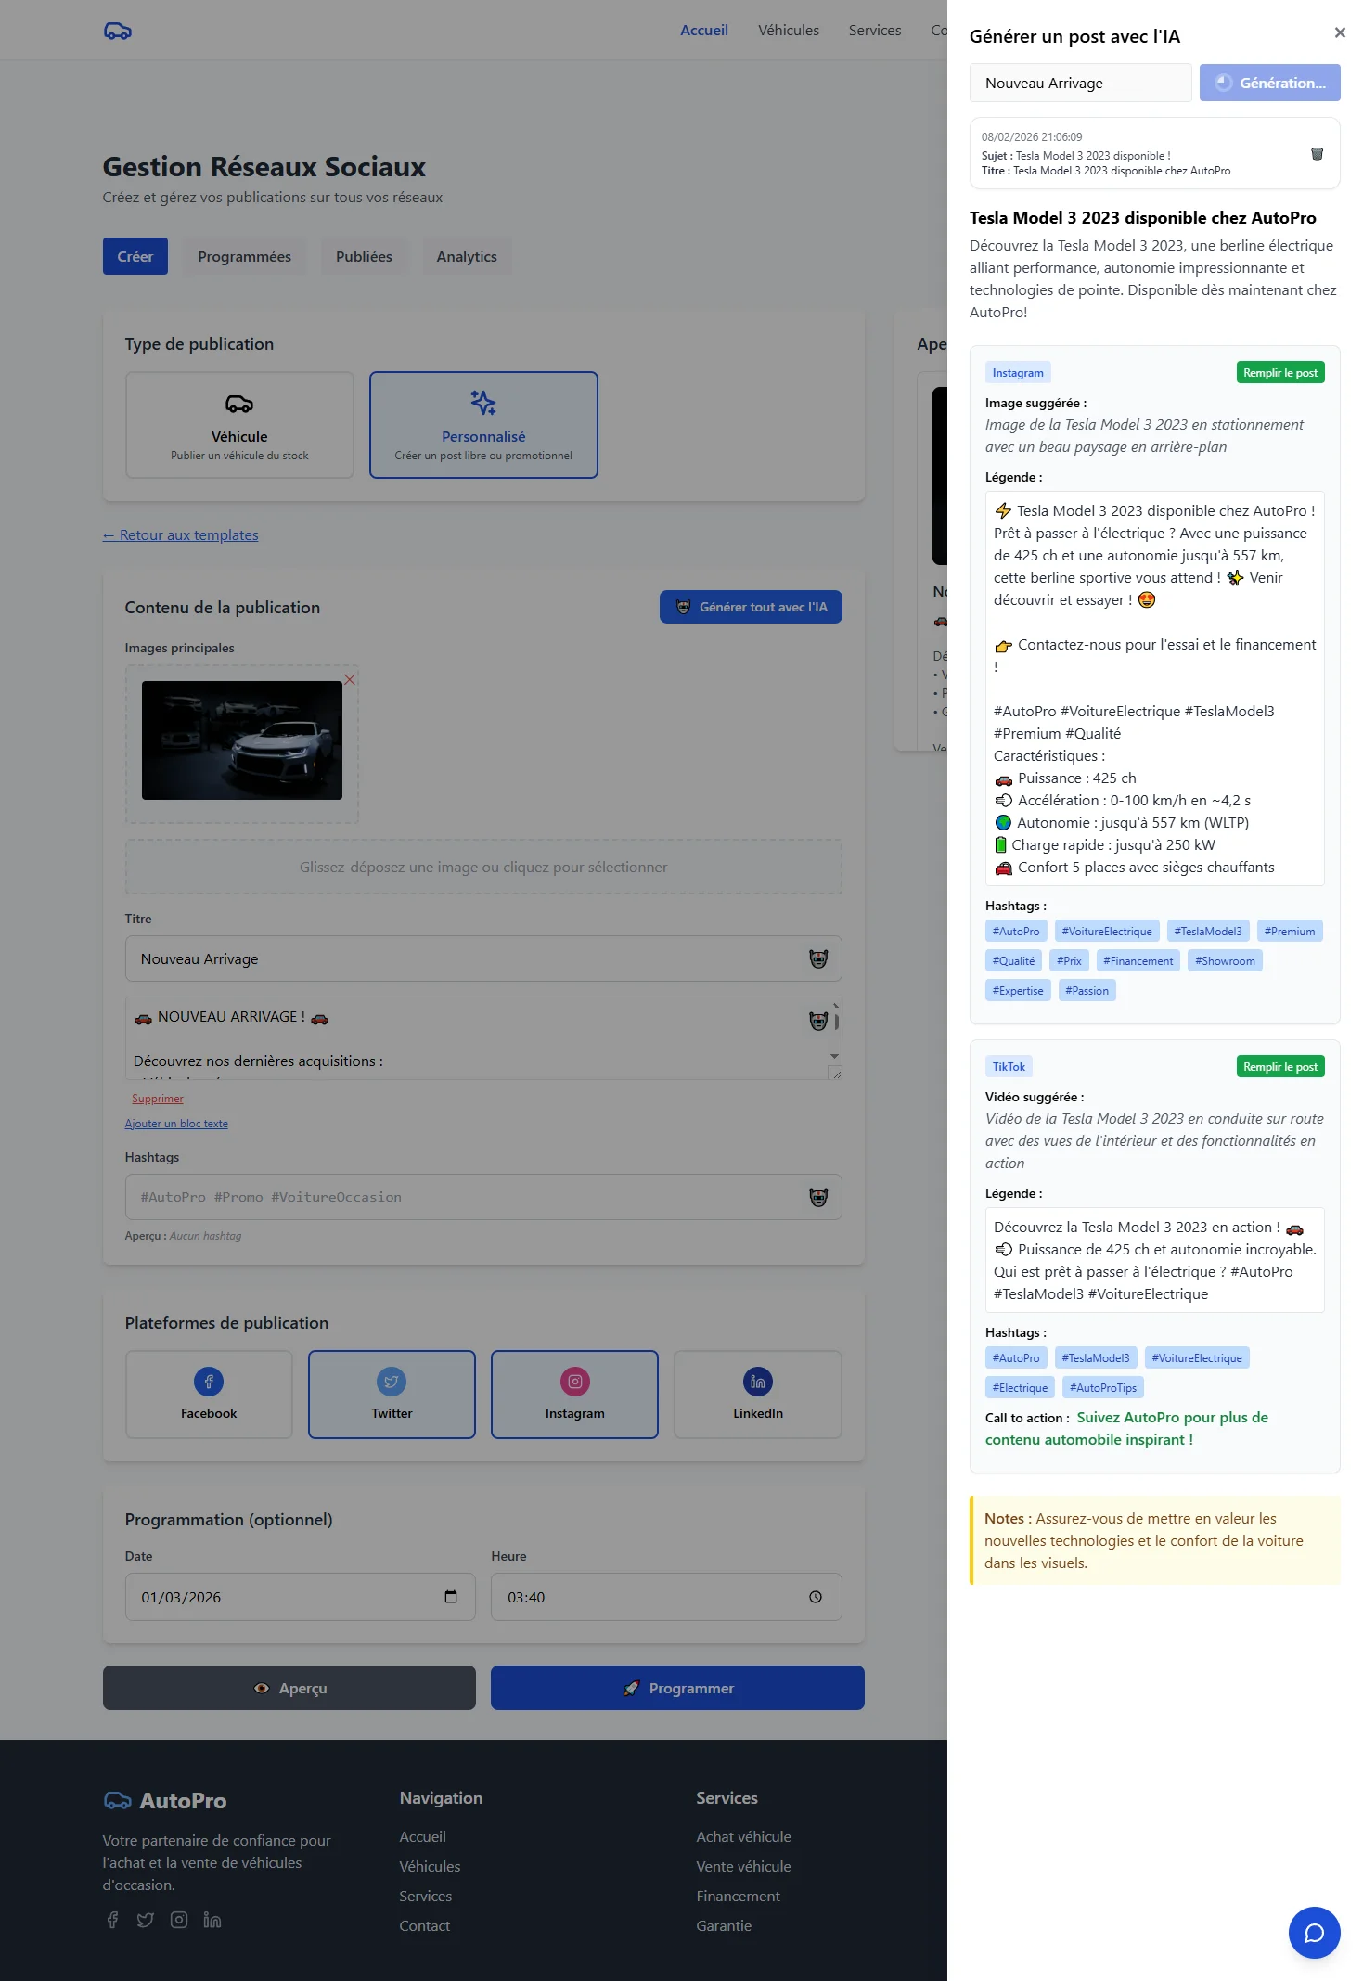This screenshot has width=1363, height=1981.
Task: Switch to the Publiées tab
Action: pos(364,256)
